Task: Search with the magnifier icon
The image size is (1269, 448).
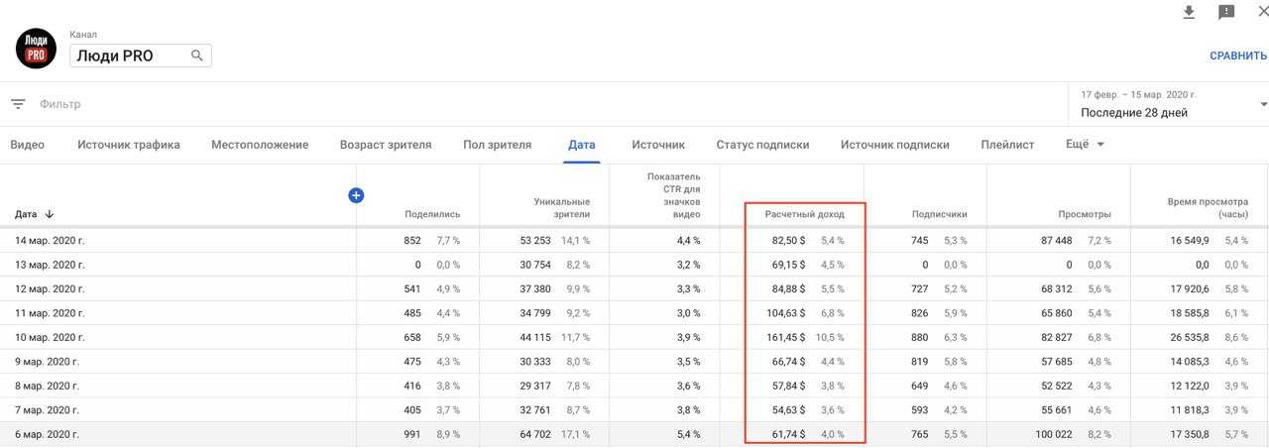Action: coord(197,56)
